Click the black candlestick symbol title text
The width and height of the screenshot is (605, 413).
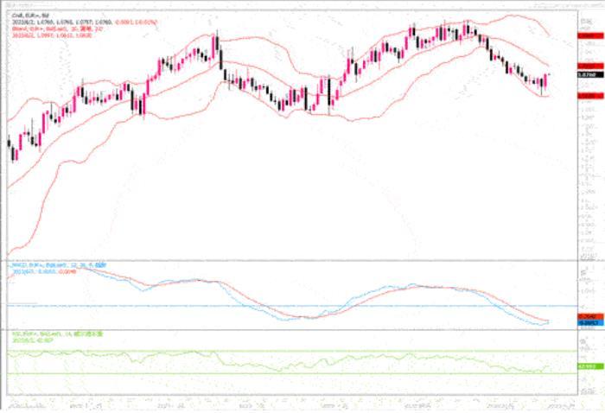coord(30,16)
